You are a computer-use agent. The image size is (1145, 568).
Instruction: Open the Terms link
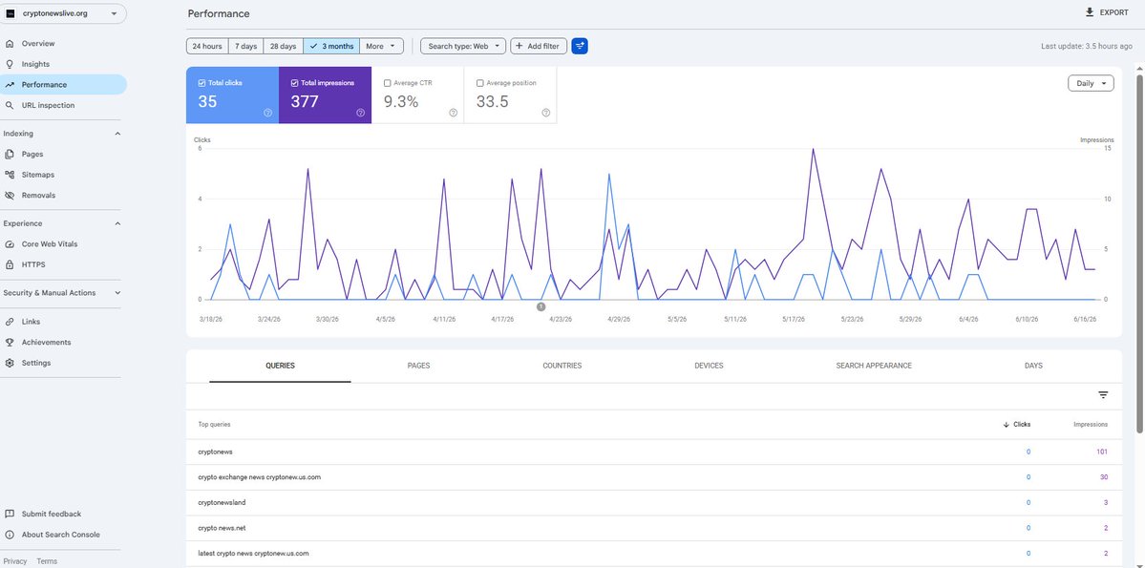(47, 561)
